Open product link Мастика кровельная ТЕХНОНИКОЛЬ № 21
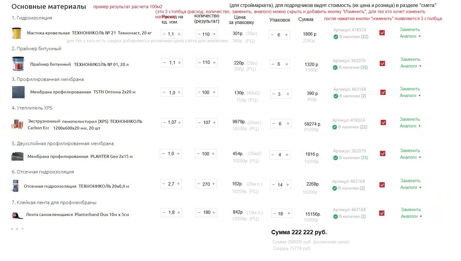 pos(89,33)
